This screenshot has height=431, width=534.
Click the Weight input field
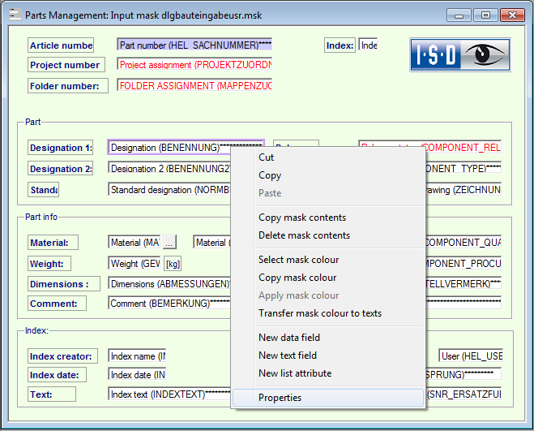point(134,264)
